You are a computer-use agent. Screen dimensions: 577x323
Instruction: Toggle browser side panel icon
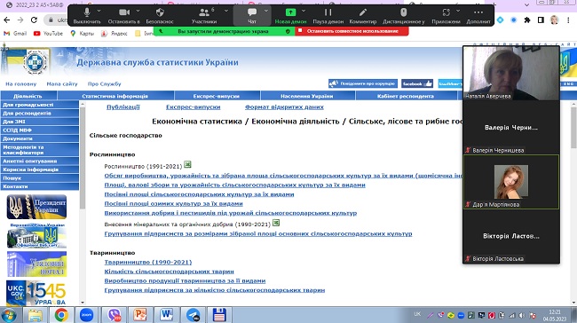541,20
